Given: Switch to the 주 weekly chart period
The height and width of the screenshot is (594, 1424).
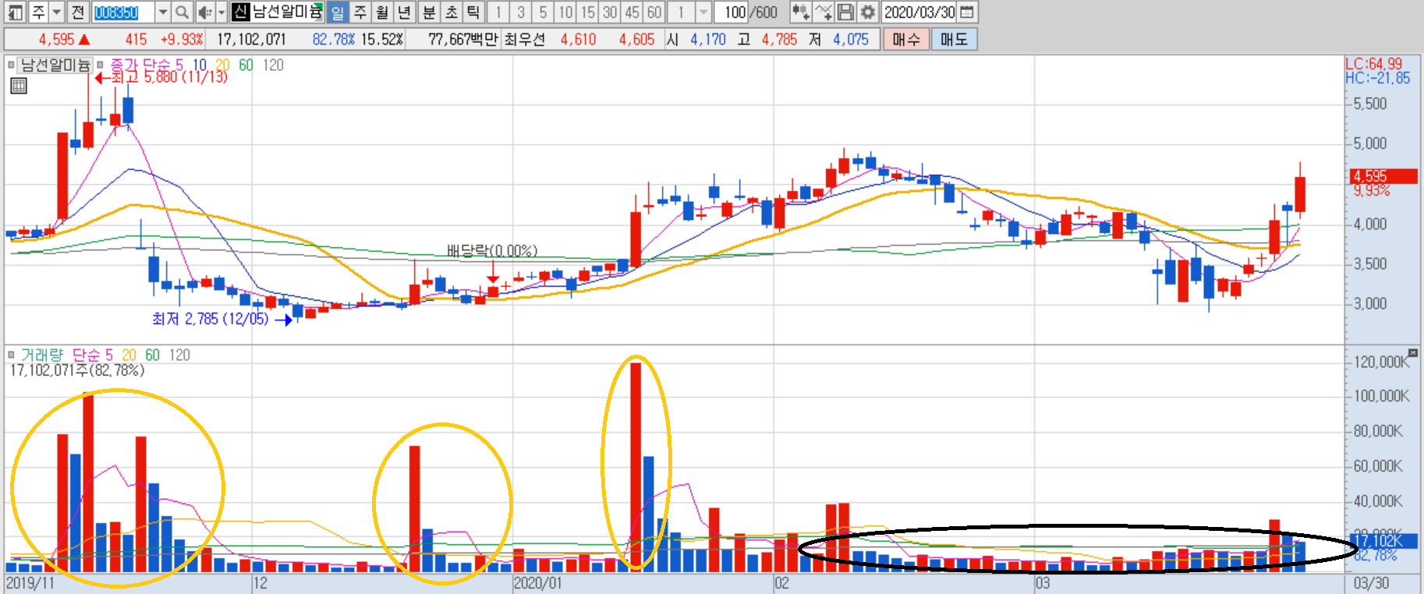Looking at the screenshot, I should pyautogui.click(x=360, y=12).
